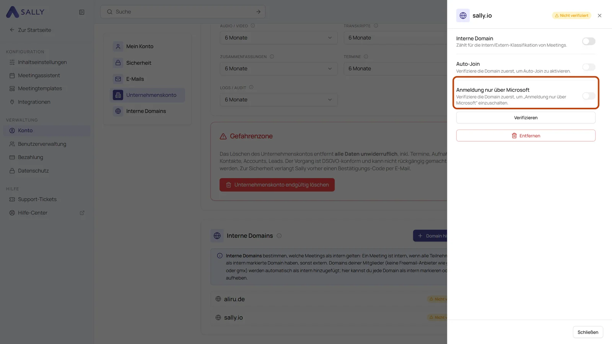Open Mein Konto settings section
Viewport: 612px width, 344px height.
click(148, 47)
